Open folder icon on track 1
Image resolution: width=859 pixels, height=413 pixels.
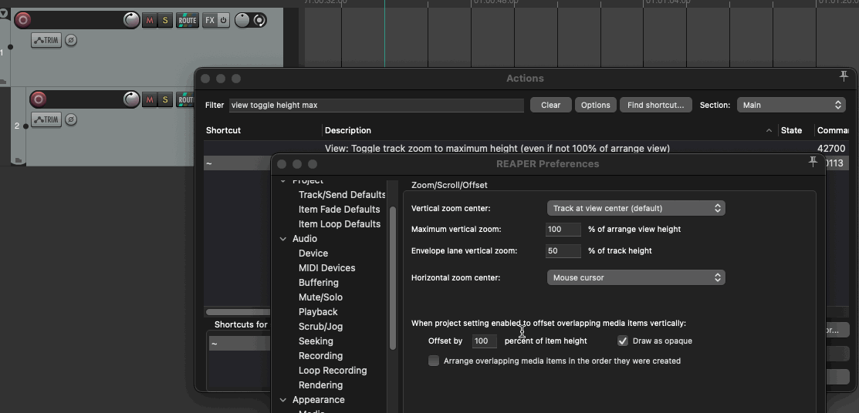[3, 82]
